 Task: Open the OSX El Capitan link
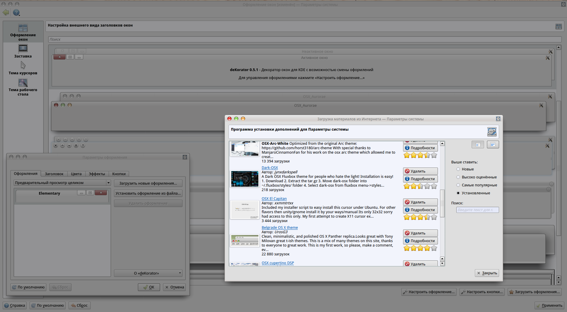click(274, 199)
